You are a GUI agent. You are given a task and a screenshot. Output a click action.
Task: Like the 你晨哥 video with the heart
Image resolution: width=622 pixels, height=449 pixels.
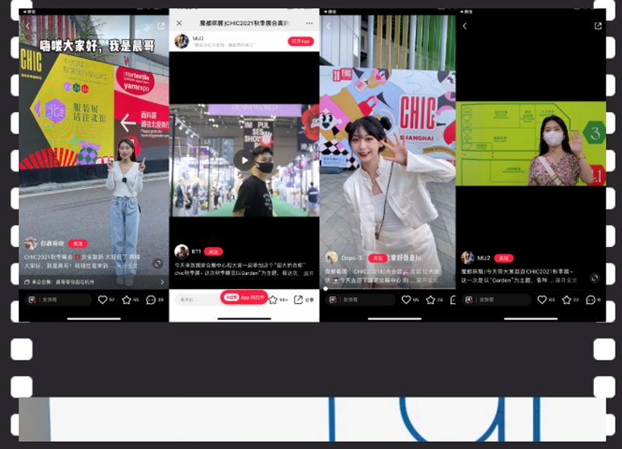[x=103, y=300]
